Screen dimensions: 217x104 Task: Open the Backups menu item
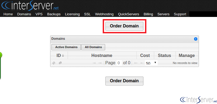tap(54, 14)
